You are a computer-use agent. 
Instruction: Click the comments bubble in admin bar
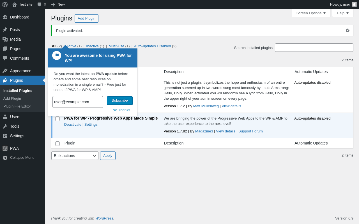(x=40, y=4)
